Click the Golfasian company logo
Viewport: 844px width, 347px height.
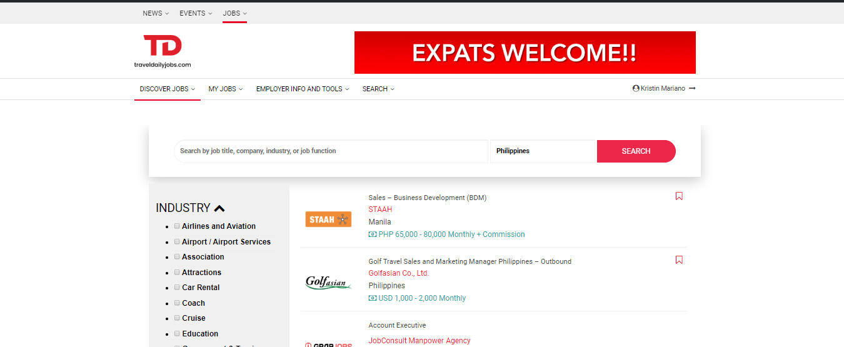point(328,283)
